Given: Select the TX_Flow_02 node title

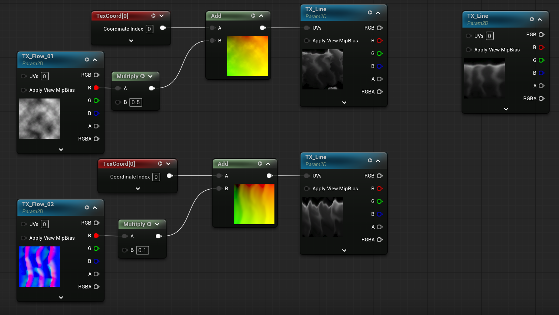Looking at the screenshot, I should (x=38, y=204).
